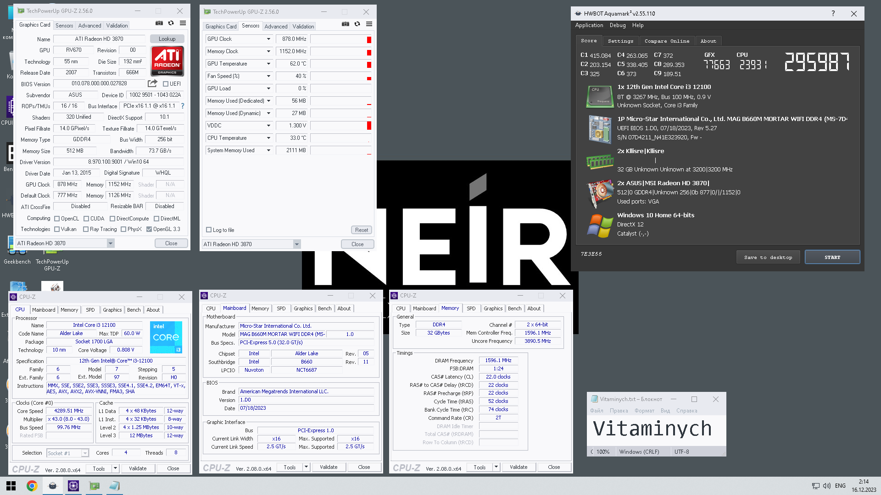881x495 pixels.
Task: Switch to Advanced tab in left GPU-Z window
Action: coord(89,26)
